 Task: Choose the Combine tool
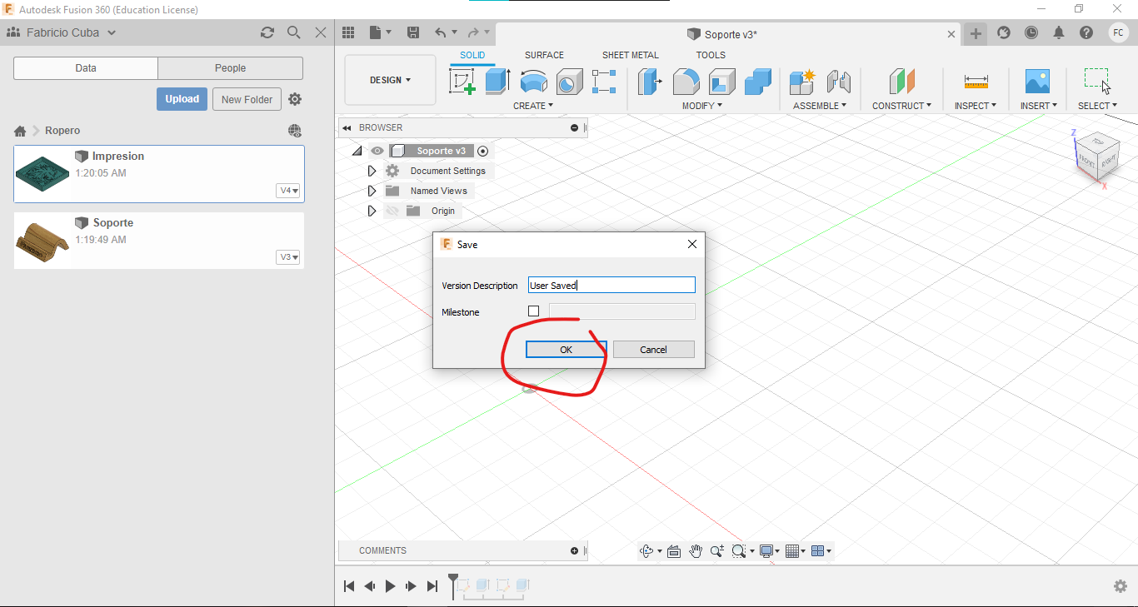point(758,82)
